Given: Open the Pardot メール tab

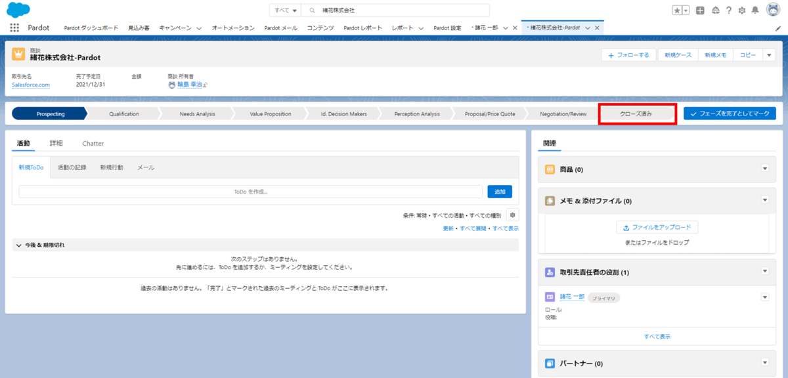Looking at the screenshot, I should click(280, 28).
